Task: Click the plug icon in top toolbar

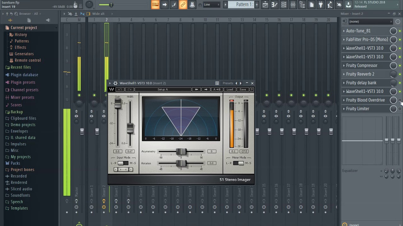Action: tap(321, 4)
